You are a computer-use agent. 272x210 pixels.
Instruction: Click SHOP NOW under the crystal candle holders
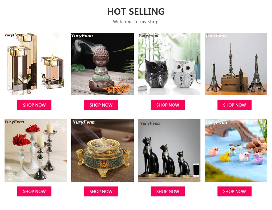tap(34, 105)
